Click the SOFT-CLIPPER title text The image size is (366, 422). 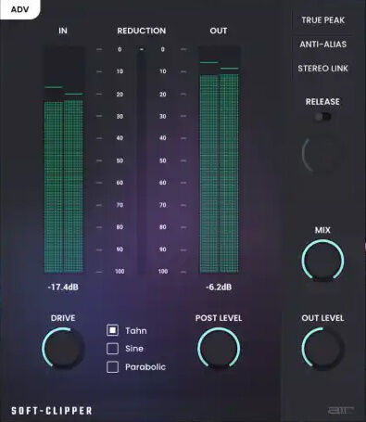pos(52,411)
